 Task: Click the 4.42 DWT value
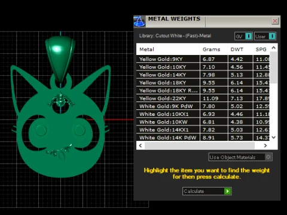(x=237, y=59)
